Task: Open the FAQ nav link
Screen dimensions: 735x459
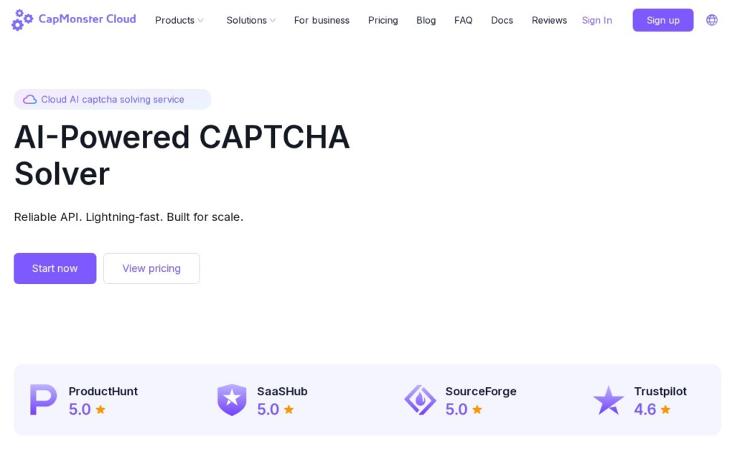Action: coord(463,20)
